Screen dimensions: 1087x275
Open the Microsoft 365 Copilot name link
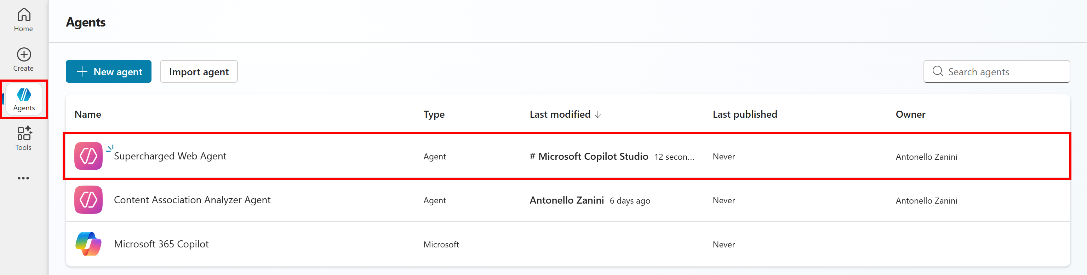click(161, 244)
